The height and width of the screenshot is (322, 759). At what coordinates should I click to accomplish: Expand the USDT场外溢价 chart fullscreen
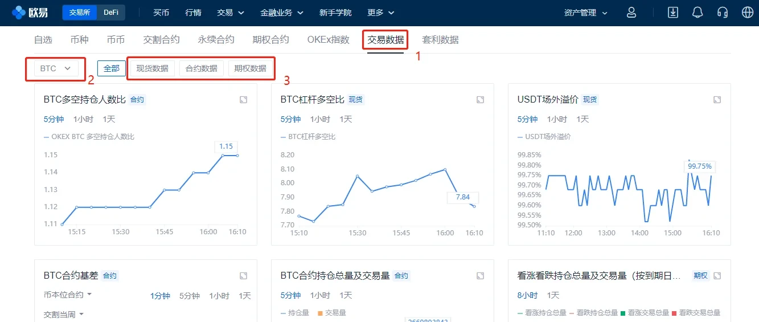click(x=717, y=100)
